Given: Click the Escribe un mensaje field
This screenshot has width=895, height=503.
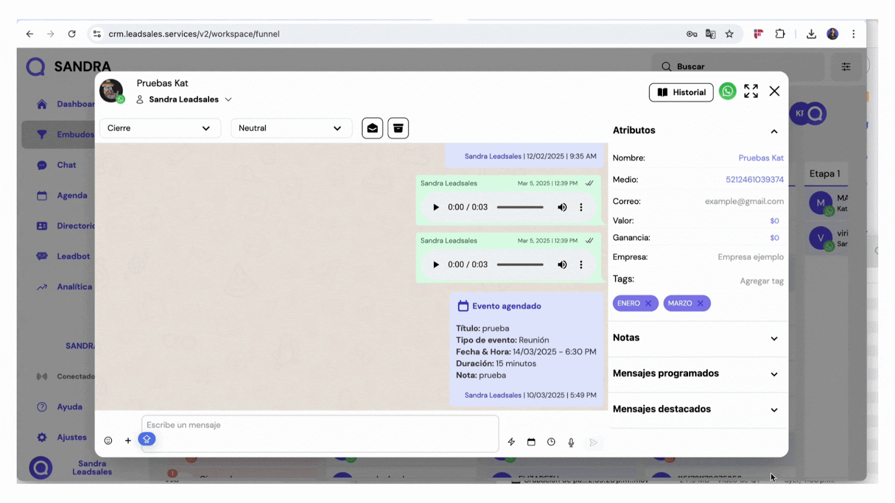Looking at the screenshot, I should pyautogui.click(x=319, y=425).
